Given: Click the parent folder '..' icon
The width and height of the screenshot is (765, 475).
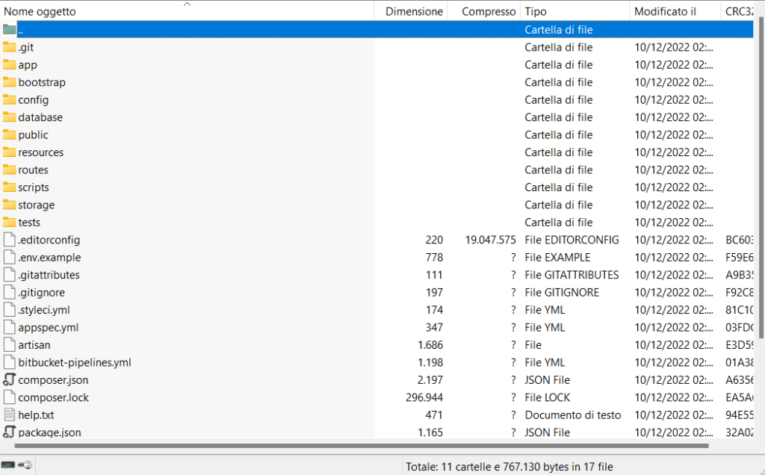Looking at the screenshot, I should pos(10,30).
